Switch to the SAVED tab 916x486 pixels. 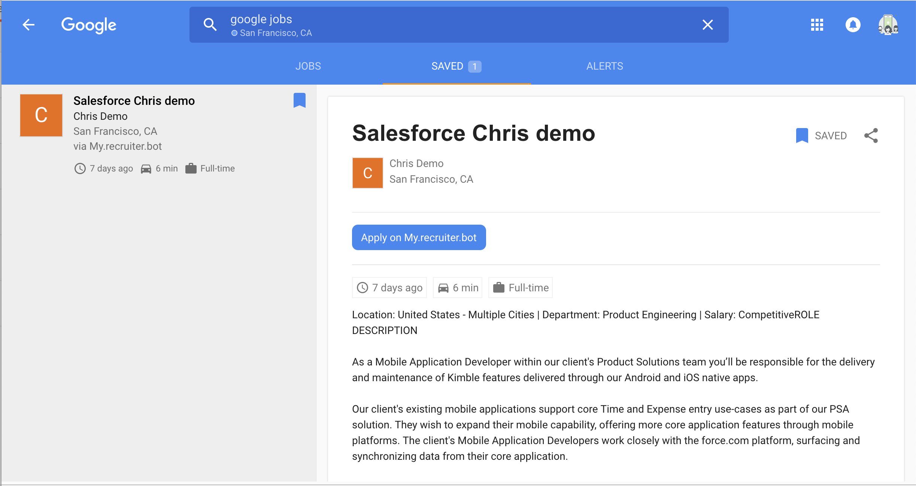pos(457,66)
